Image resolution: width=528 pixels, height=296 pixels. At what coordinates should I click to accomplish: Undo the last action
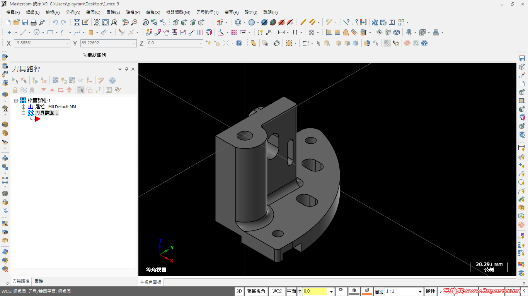(x=55, y=22)
